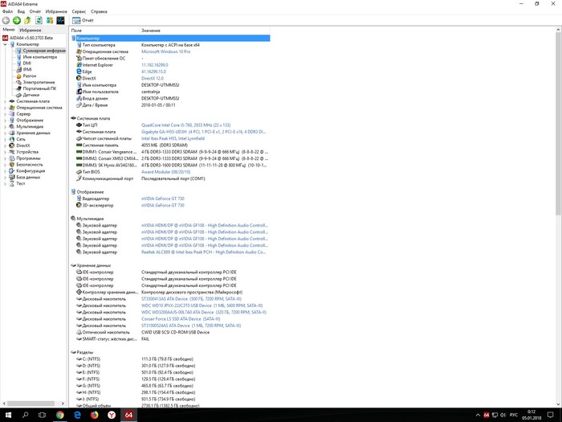This screenshot has height=422, width=562.
Task: Click the Chrome icon on the taskbar
Action: (59, 415)
